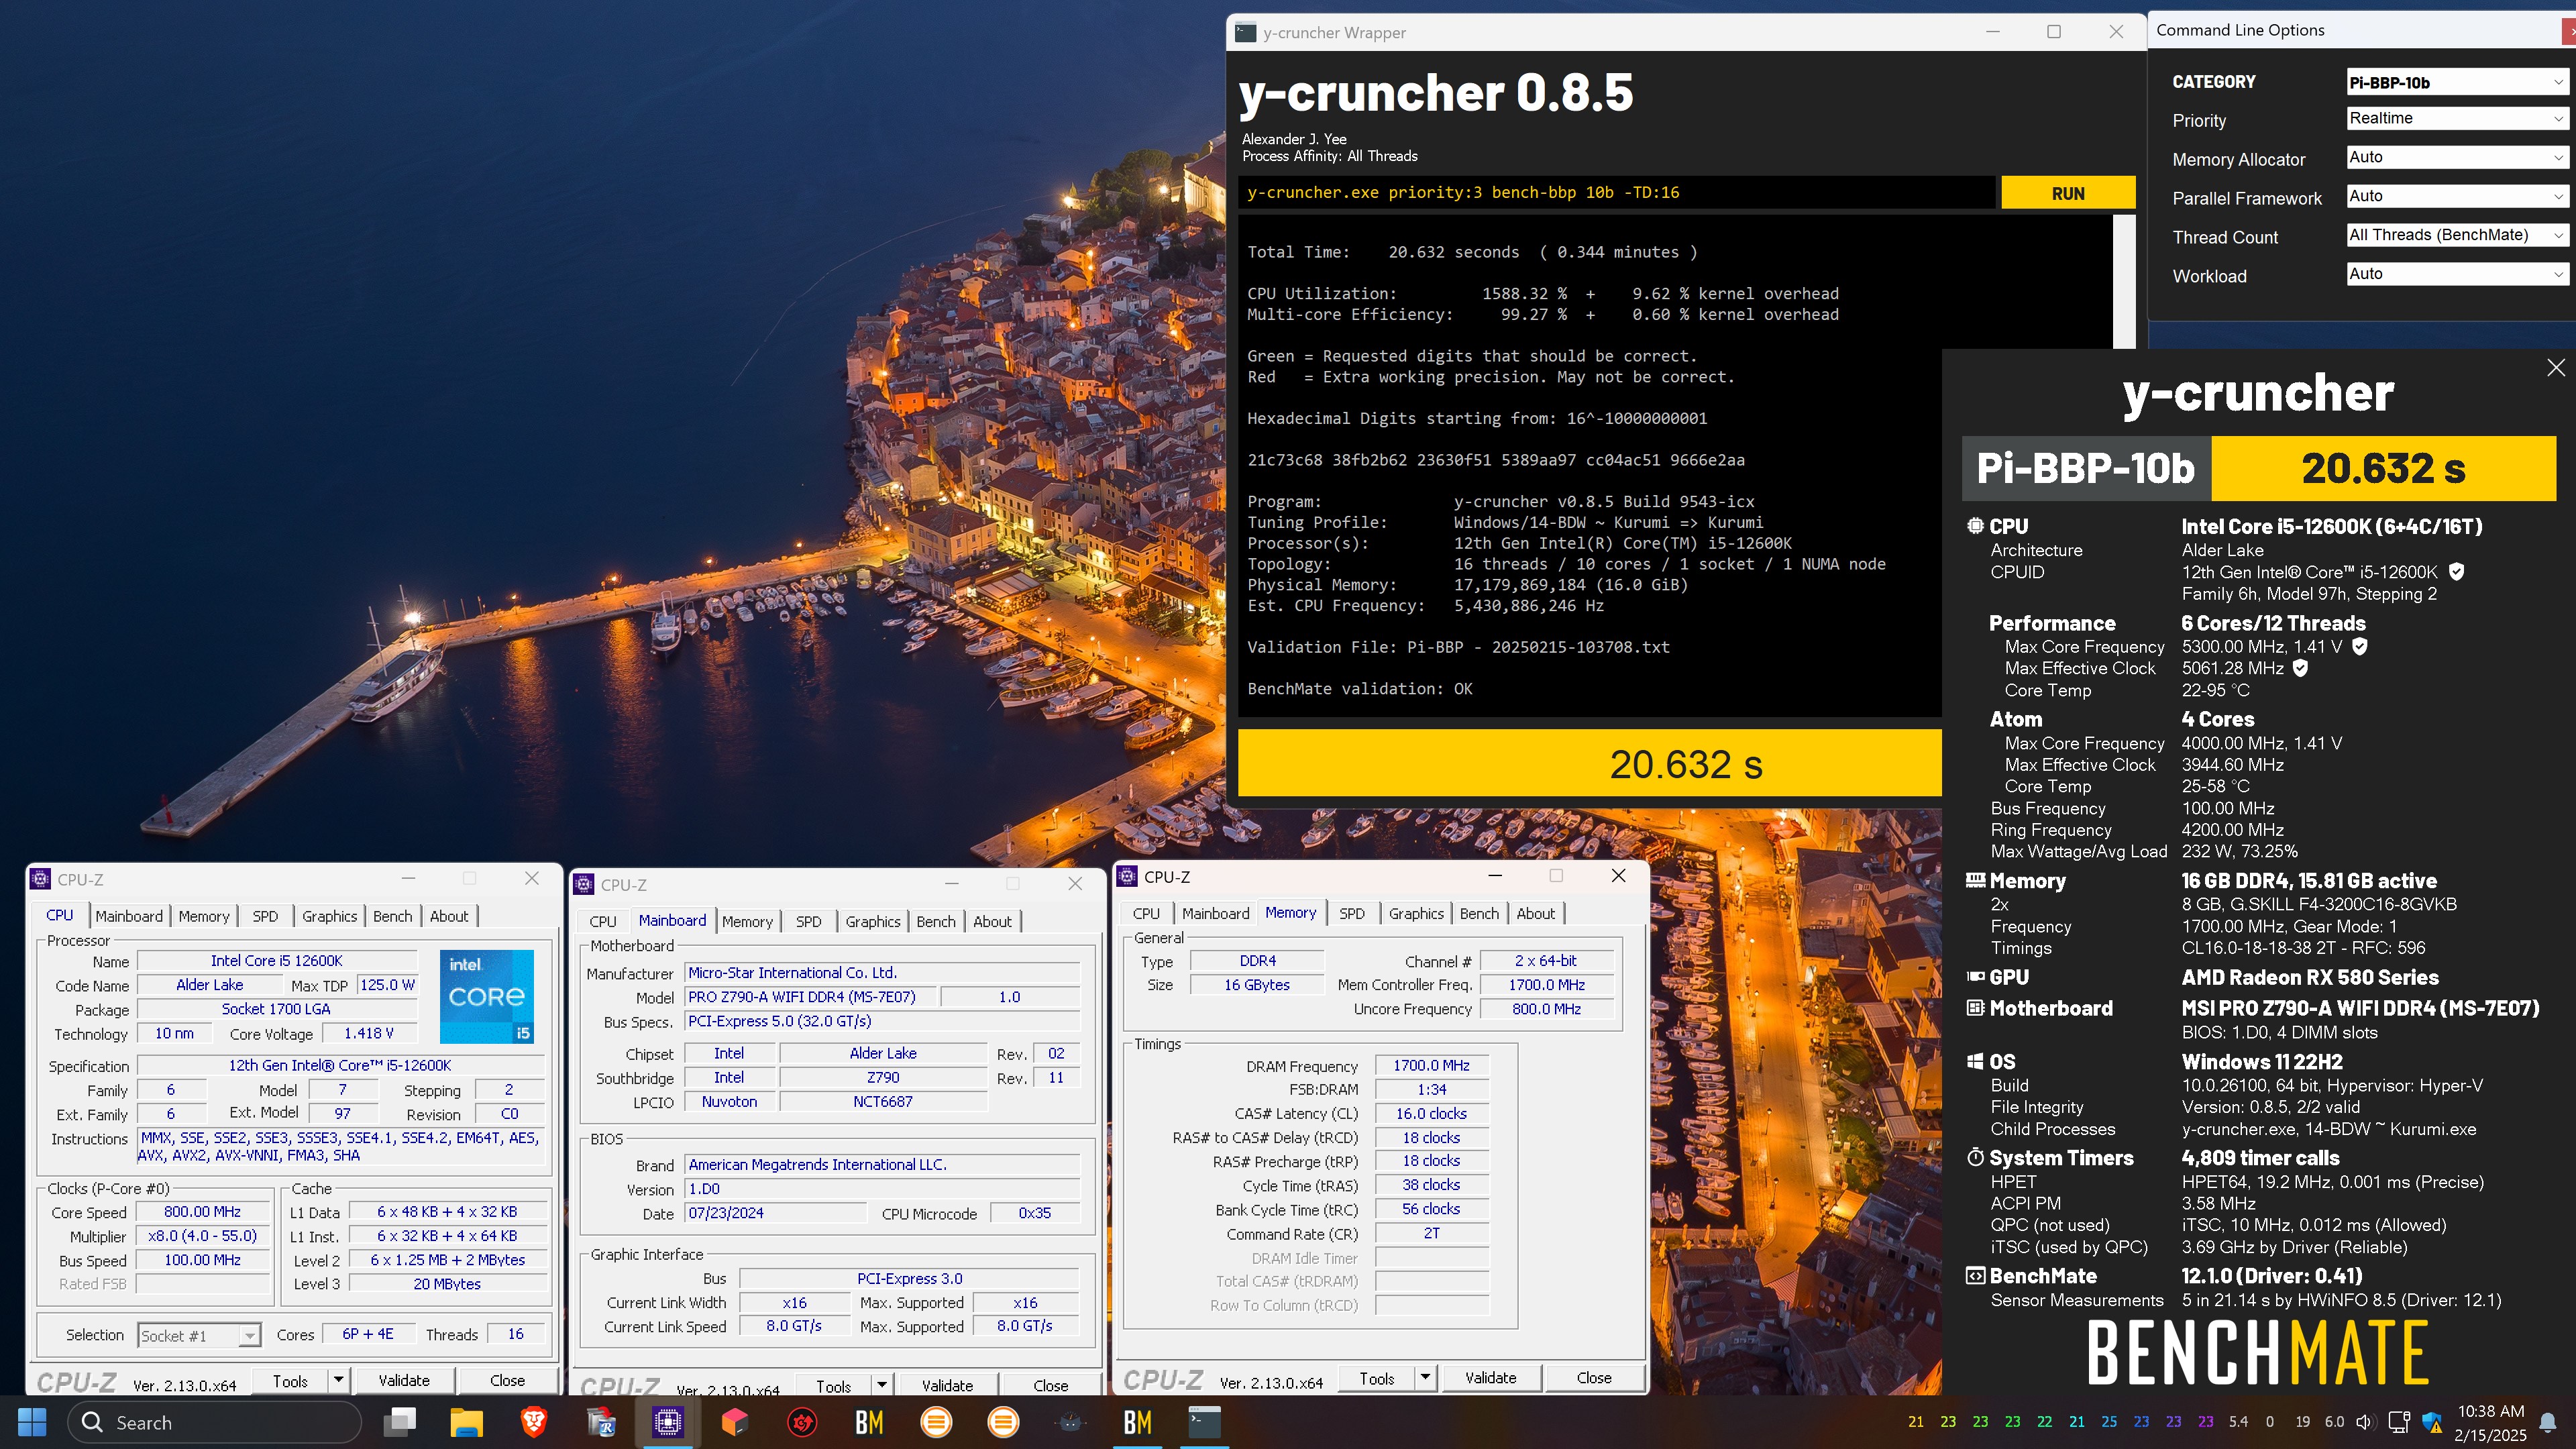This screenshot has width=2576, height=1449.
Task: Open the Revo Uninstaller taskbar icon
Action: click(x=600, y=1422)
